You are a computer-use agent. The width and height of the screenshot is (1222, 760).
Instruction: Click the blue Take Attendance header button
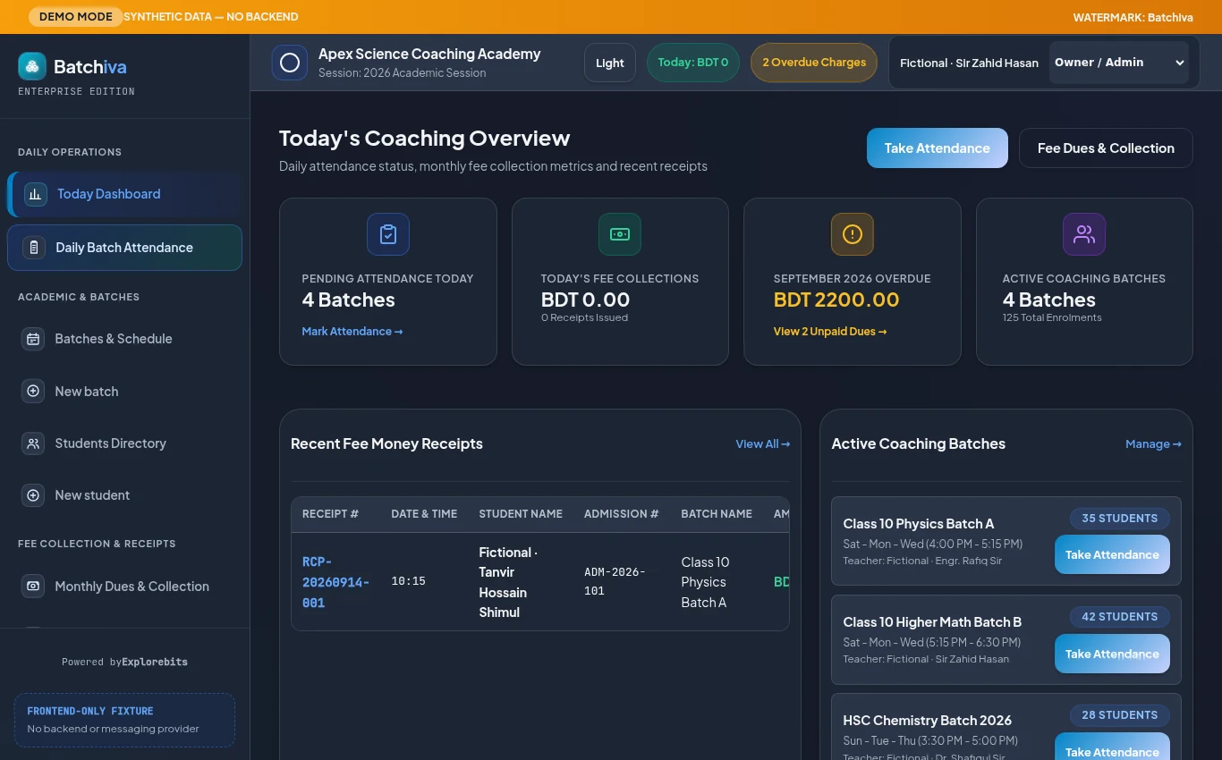tap(938, 148)
